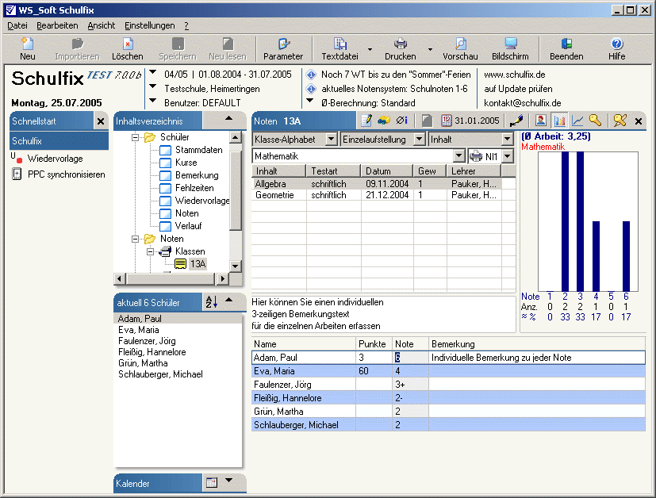Image resolution: width=656 pixels, height=498 pixels.
Task: Open the Bearbeiten menu
Action: pos(57,25)
